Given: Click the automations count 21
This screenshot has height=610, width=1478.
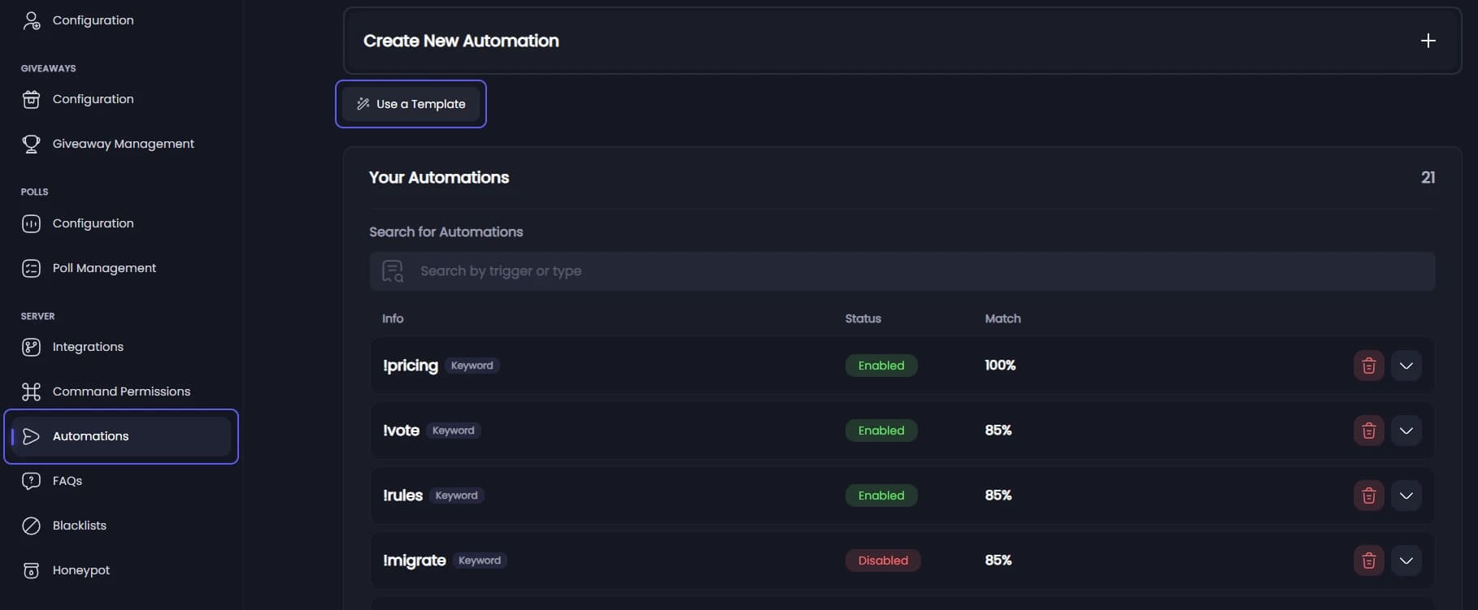Looking at the screenshot, I should [x=1428, y=177].
